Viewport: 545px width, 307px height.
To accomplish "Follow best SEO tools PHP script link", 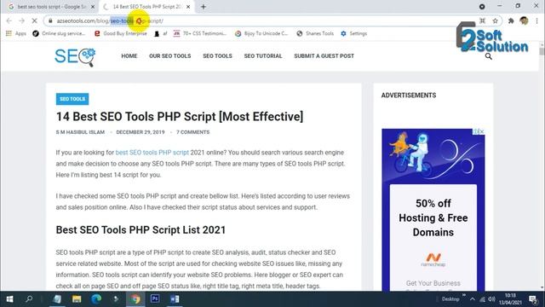I will click(x=152, y=153).
